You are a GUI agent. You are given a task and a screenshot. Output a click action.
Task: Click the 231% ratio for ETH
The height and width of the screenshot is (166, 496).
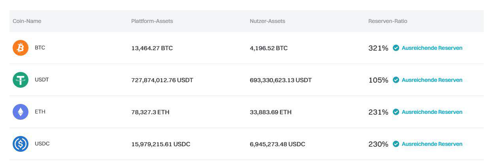click(378, 112)
